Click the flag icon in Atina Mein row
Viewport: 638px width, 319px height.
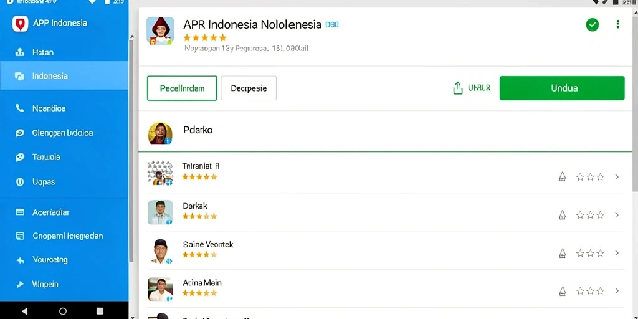563,291
